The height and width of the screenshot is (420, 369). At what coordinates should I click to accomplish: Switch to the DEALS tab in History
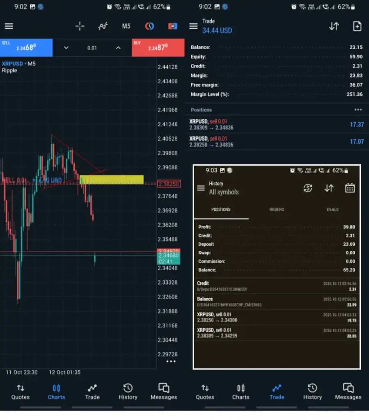[x=332, y=210]
